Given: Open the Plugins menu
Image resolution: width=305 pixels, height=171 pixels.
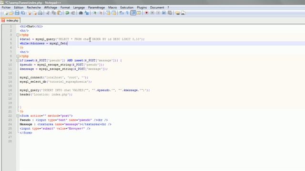Looking at the screenshot, I should point(142,8).
